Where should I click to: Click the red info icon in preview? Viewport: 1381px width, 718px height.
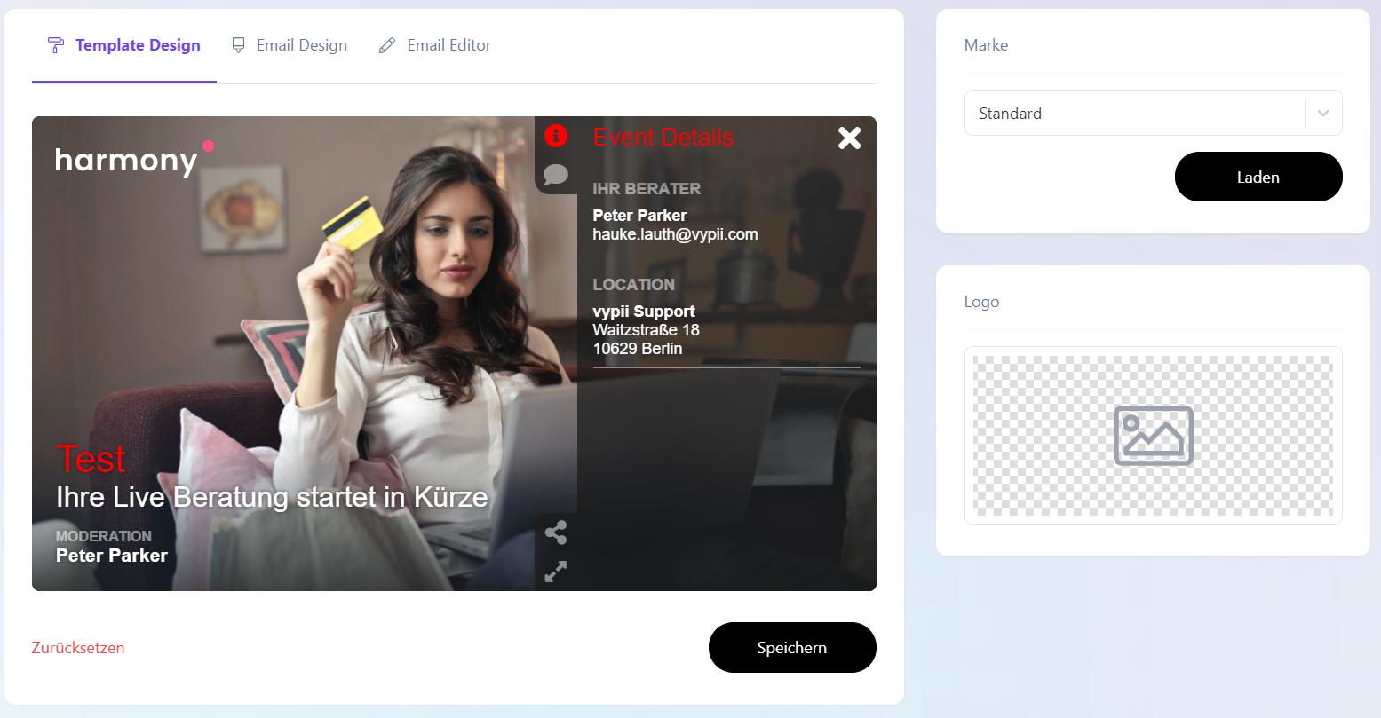(x=556, y=136)
